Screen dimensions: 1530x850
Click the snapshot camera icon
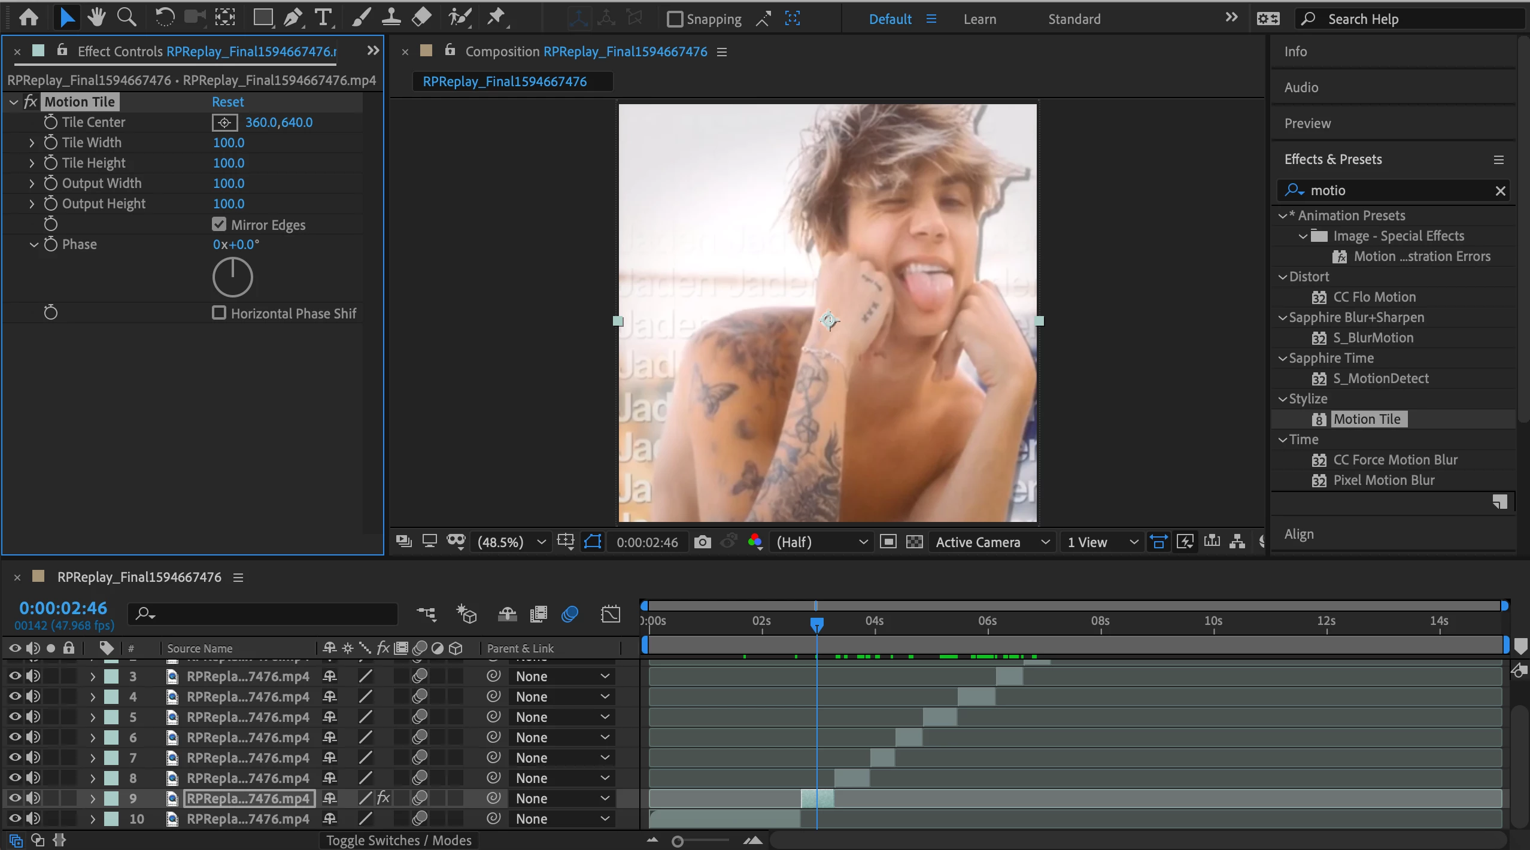[x=702, y=542]
